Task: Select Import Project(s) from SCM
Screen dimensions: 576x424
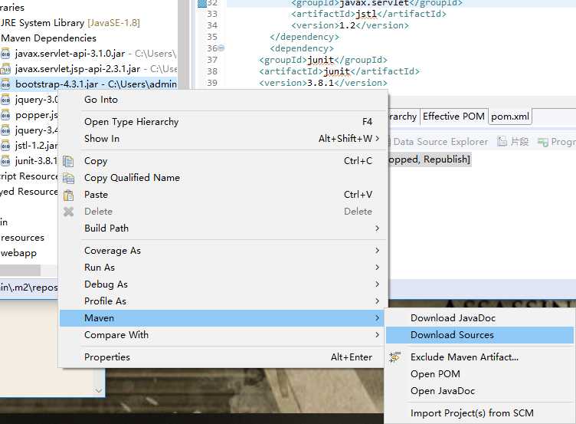Action: (x=479, y=413)
